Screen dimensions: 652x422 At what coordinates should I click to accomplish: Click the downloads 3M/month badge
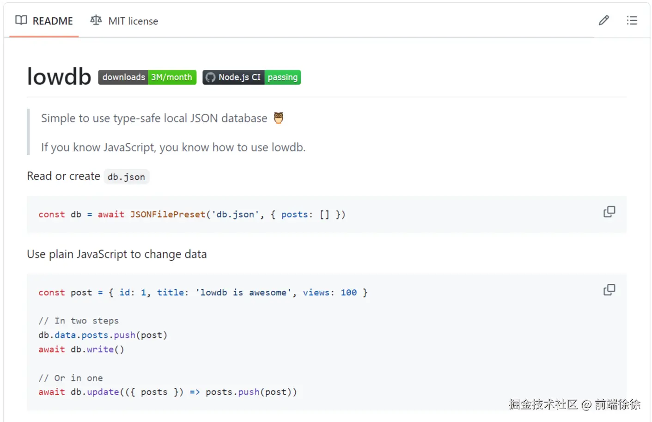[147, 77]
